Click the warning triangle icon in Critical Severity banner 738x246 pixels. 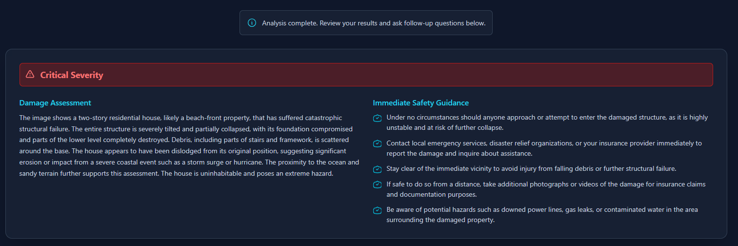[30, 75]
